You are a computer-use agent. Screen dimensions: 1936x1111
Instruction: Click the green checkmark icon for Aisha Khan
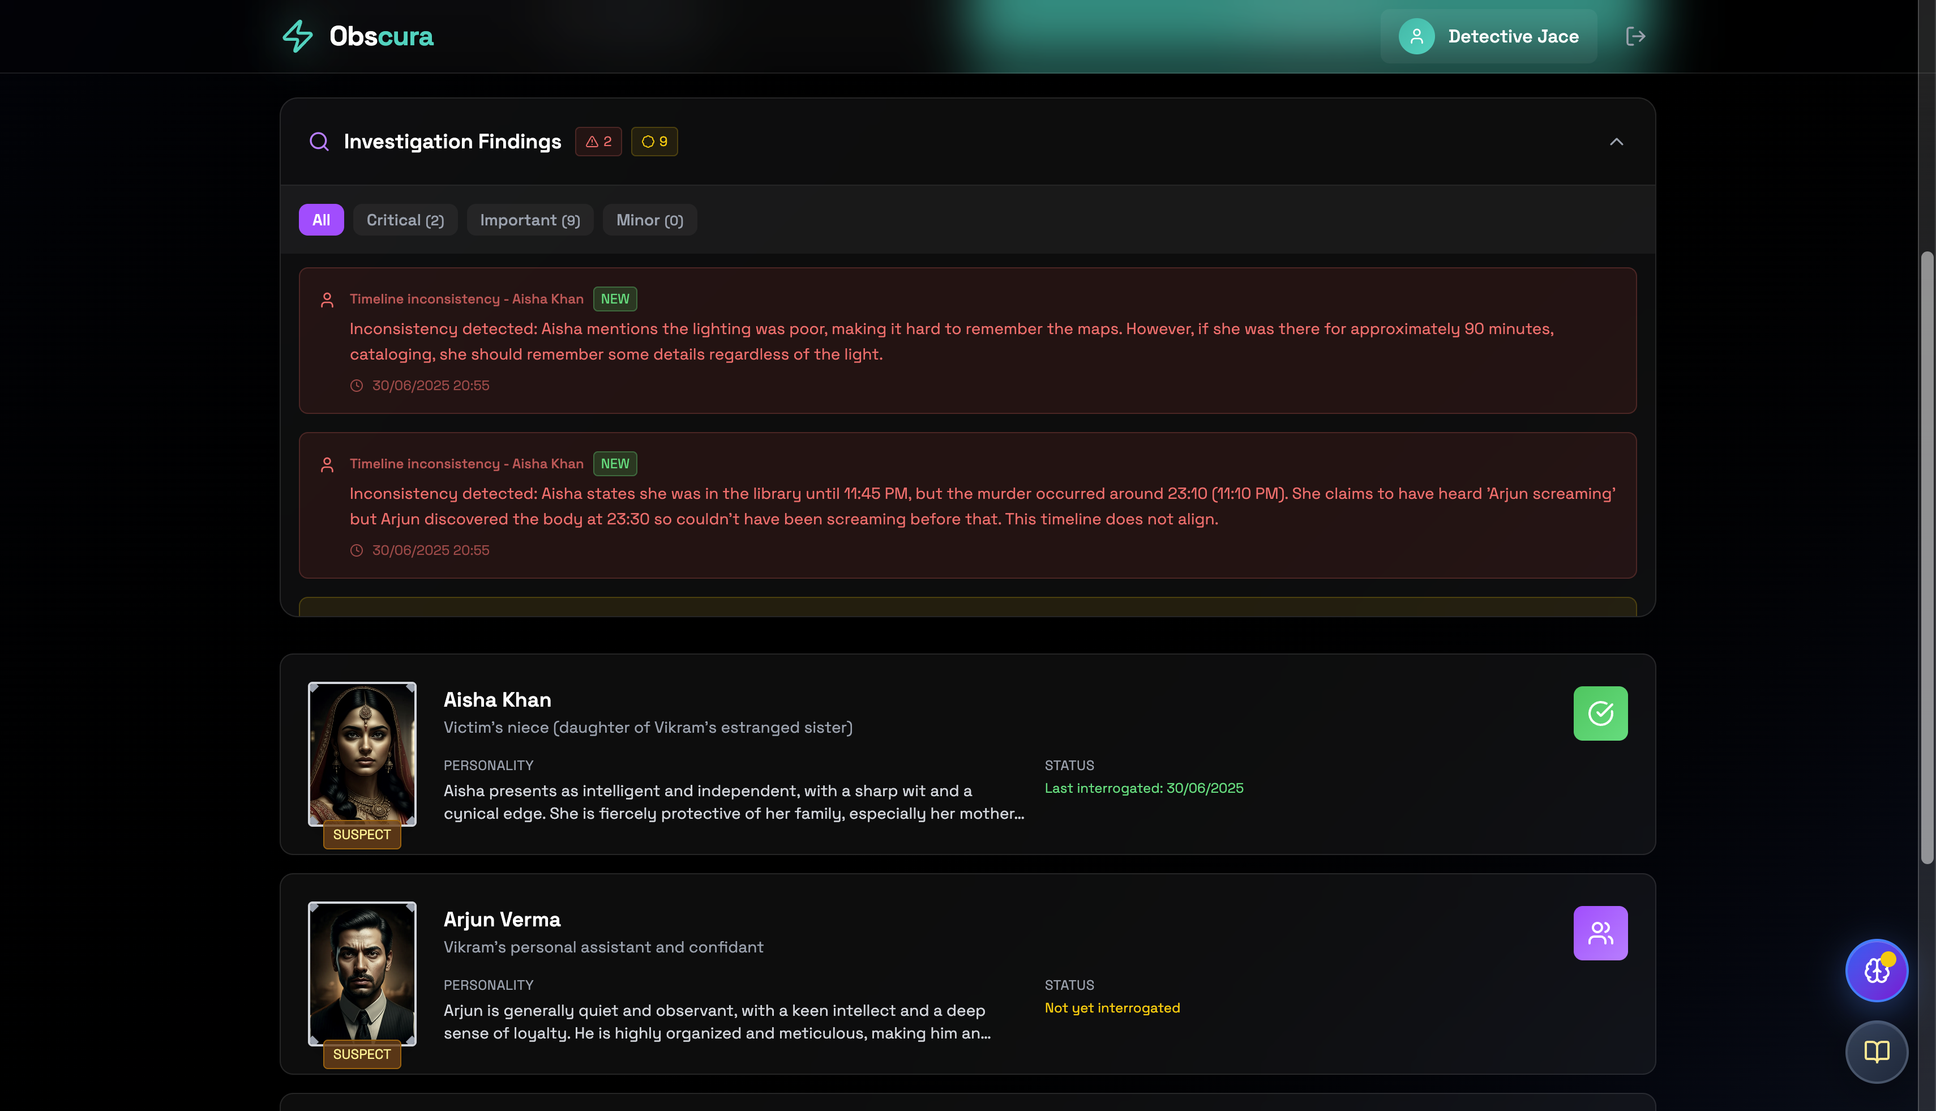pyautogui.click(x=1600, y=713)
